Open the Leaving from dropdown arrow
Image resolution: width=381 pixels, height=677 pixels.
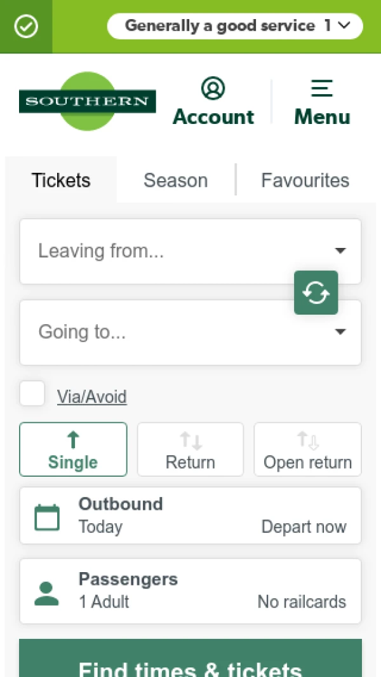click(340, 251)
